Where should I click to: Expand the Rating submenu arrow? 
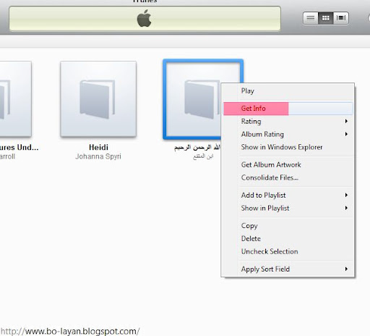(x=346, y=121)
